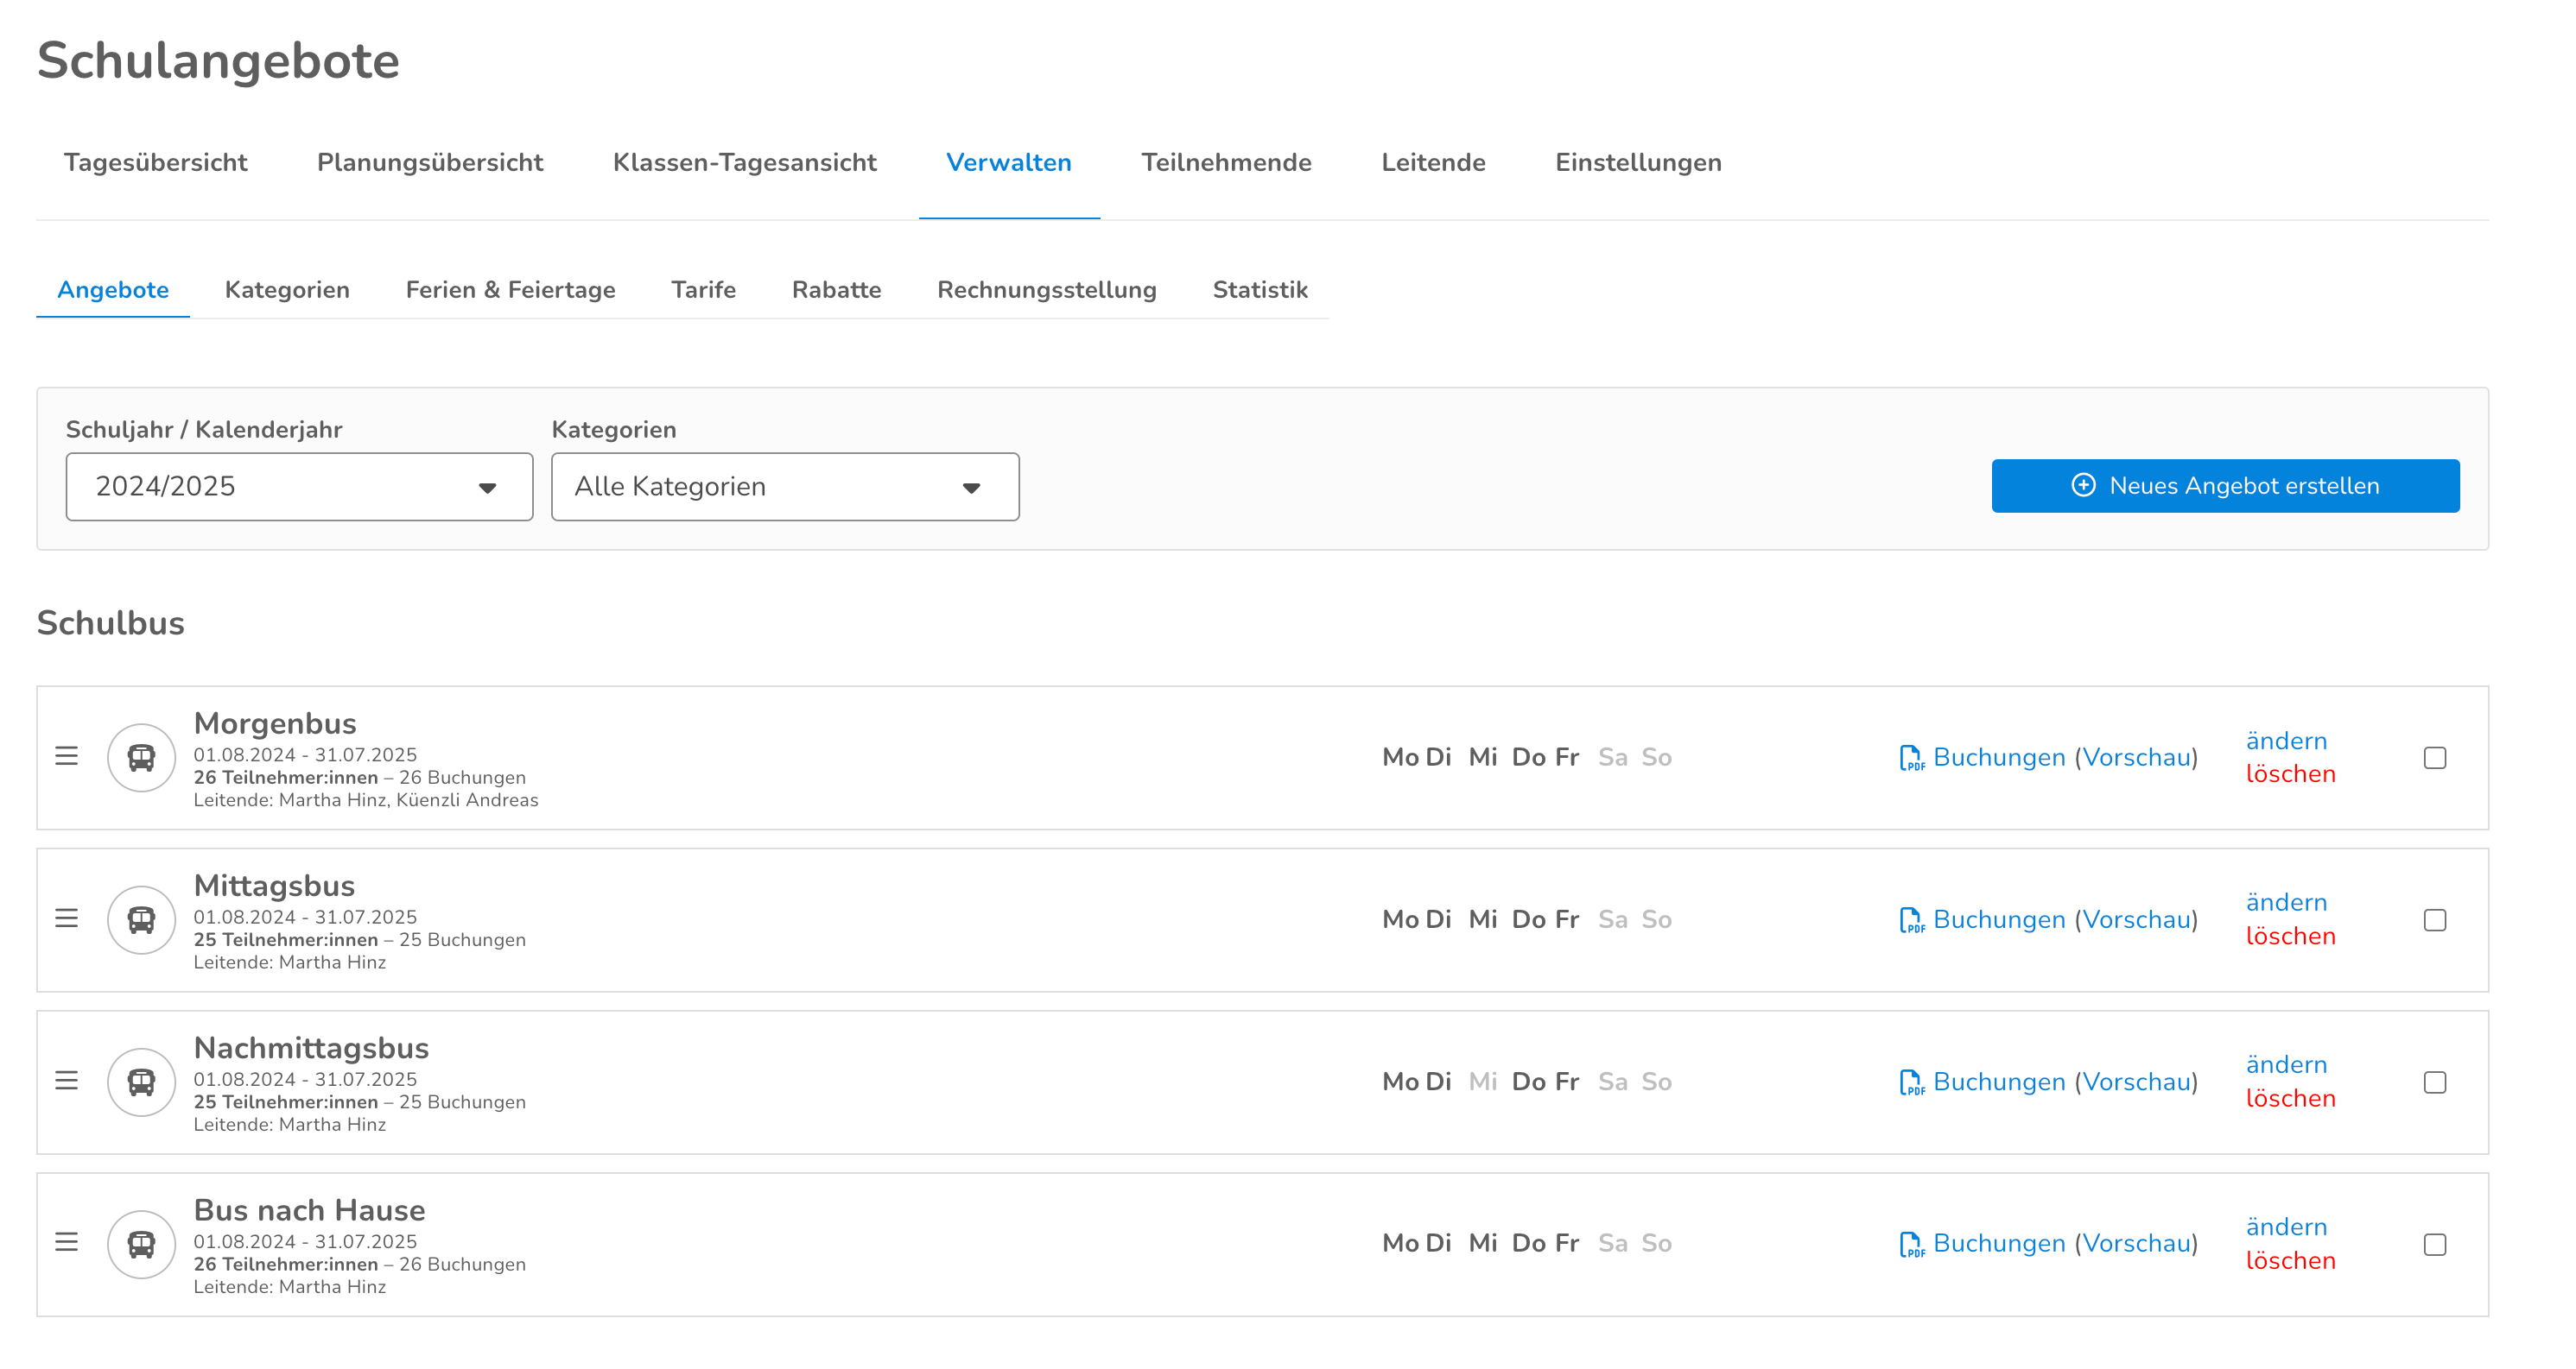Click the bus icon for Bus nach Hause
2576x1369 pixels.
click(141, 1244)
